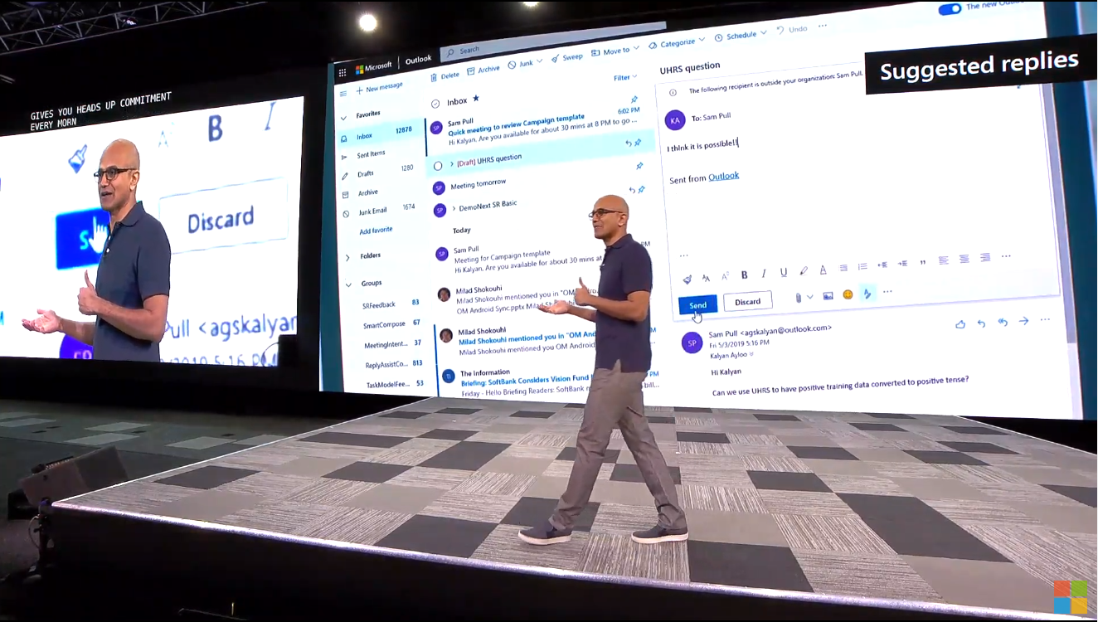This screenshot has height=622, width=1098.
Task: Select all messages with Inbox circle checkbox
Action: [x=435, y=104]
